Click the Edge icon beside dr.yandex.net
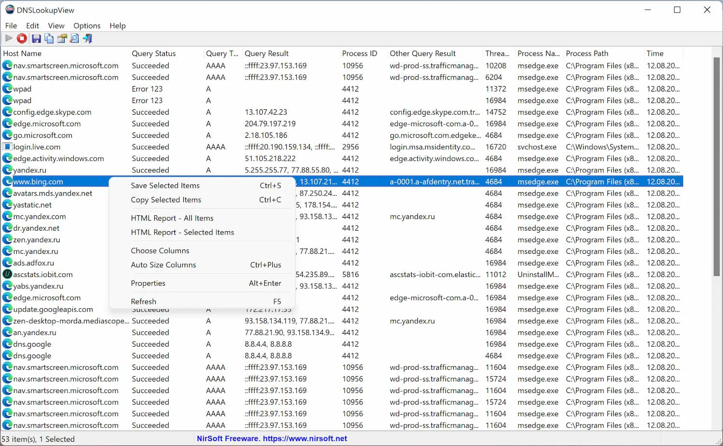 7,228
